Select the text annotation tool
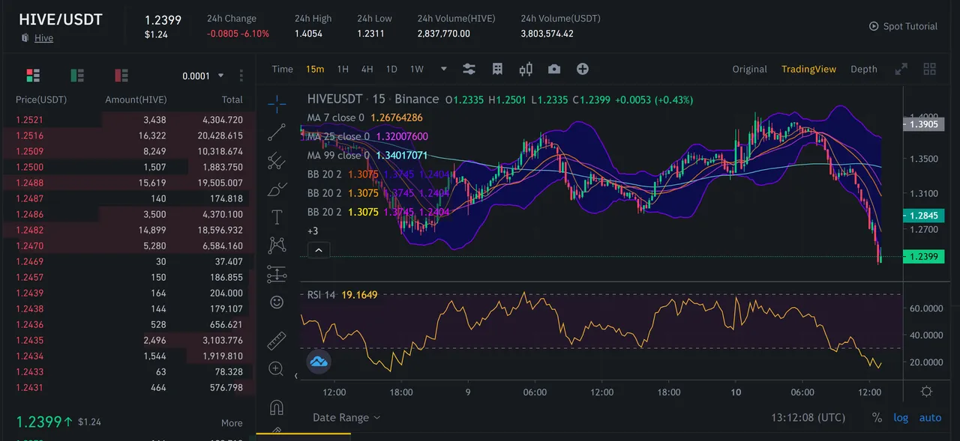Viewport: 960px width, 441px height. click(x=277, y=217)
